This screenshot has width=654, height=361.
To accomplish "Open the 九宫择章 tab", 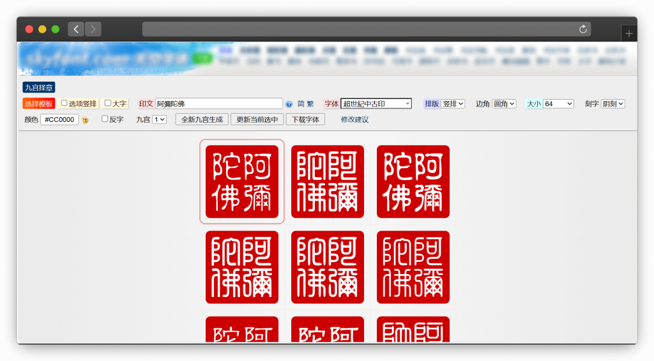I will point(39,88).
